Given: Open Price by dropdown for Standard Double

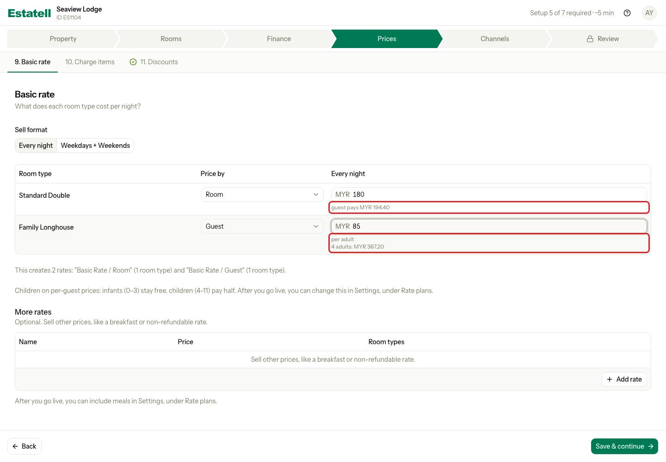Looking at the screenshot, I should click(262, 195).
